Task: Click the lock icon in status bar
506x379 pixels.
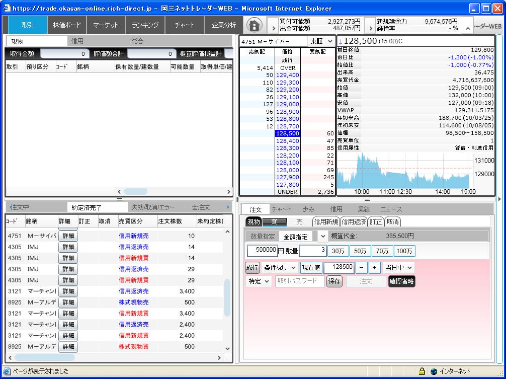Action: pyautogui.click(x=422, y=371)
